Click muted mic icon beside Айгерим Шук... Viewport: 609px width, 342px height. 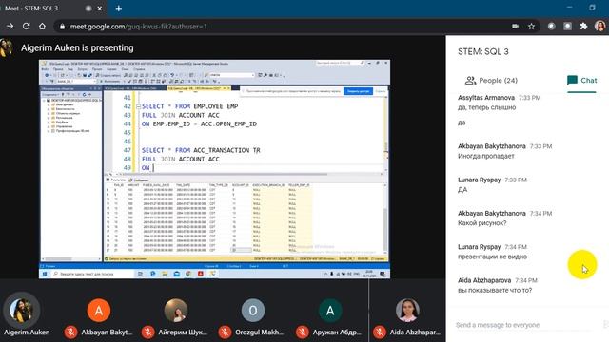147,332
